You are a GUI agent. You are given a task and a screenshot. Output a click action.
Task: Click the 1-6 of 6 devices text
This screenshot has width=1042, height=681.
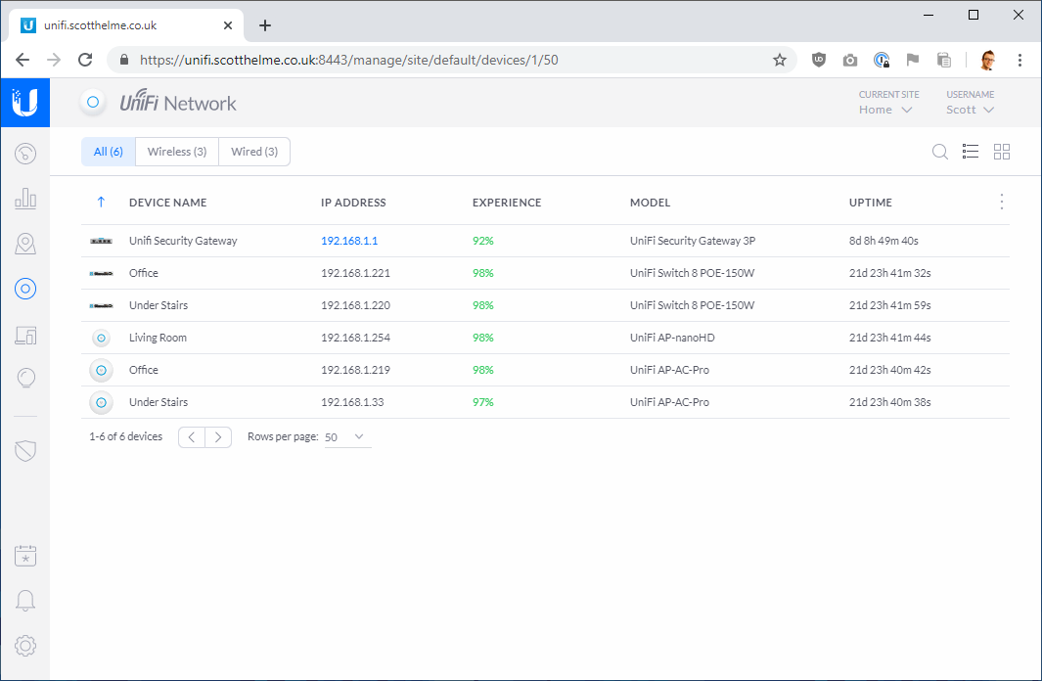[x=125, y=436]
